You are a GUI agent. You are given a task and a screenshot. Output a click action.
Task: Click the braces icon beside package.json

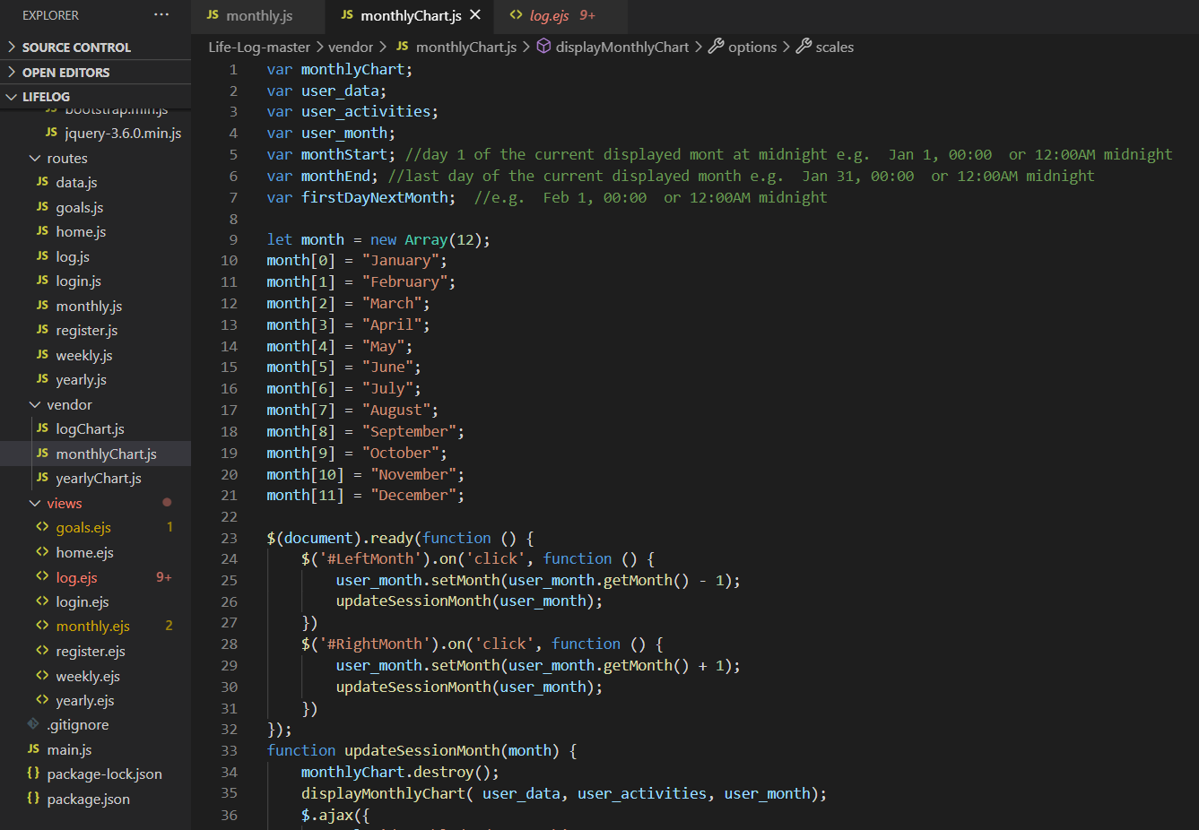[x=32, y=798]
